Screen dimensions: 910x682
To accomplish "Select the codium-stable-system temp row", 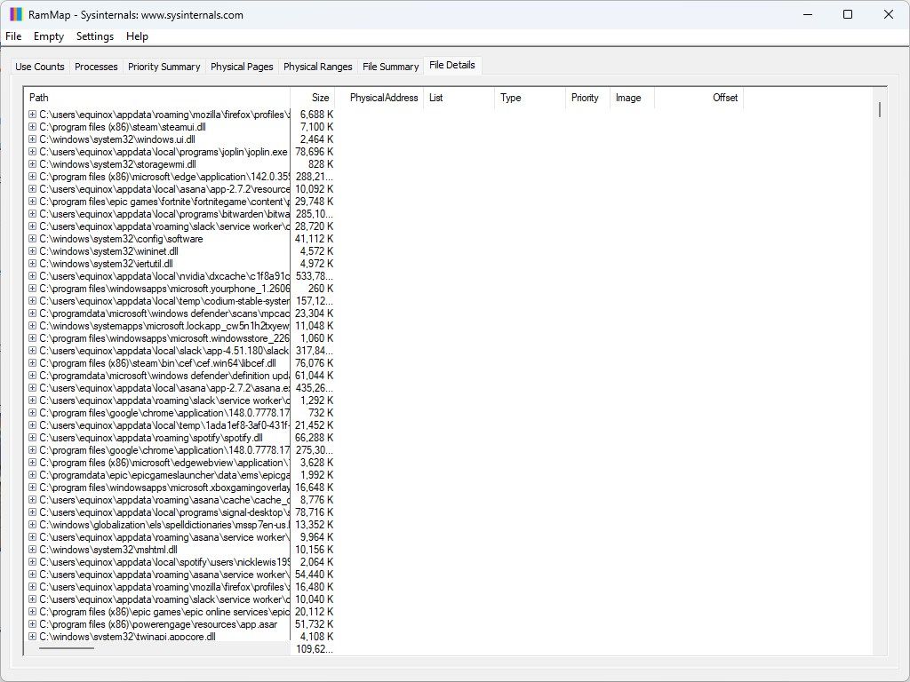I will (164, 301).
